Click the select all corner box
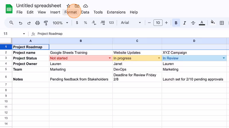 pyautogui.click(x=5, y=40)
